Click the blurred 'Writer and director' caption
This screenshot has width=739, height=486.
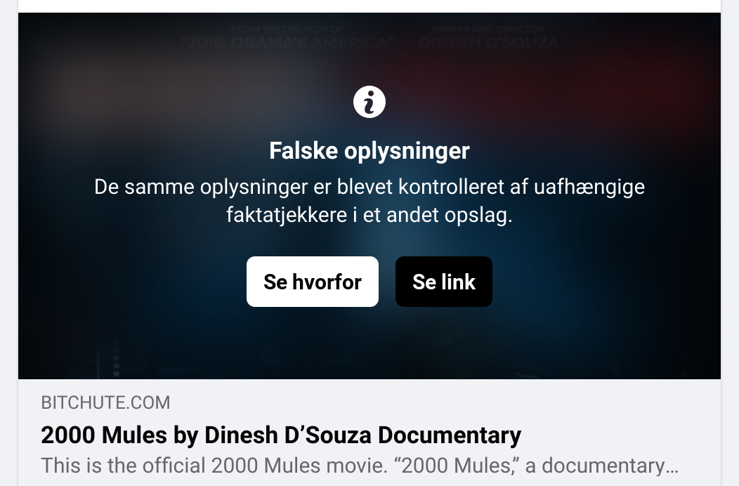[x=489, y=29]
